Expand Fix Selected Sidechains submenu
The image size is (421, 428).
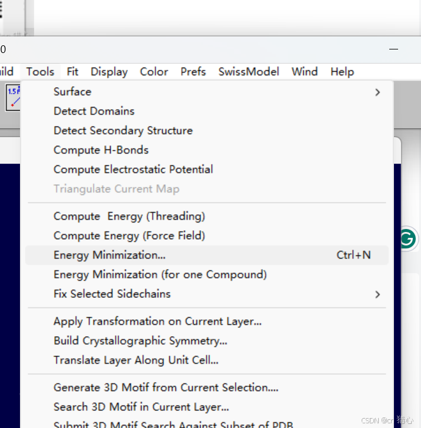pos(207,294)
